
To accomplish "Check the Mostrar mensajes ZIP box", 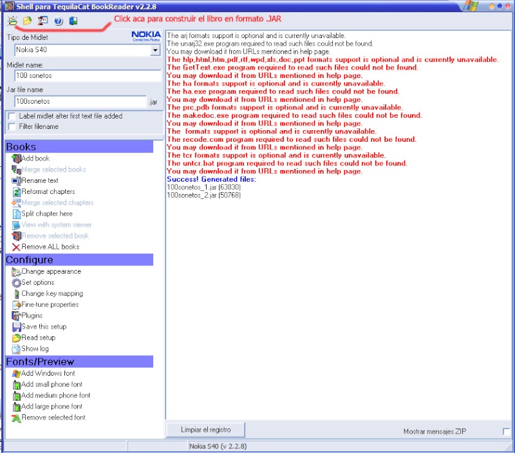I will [506, 431].
